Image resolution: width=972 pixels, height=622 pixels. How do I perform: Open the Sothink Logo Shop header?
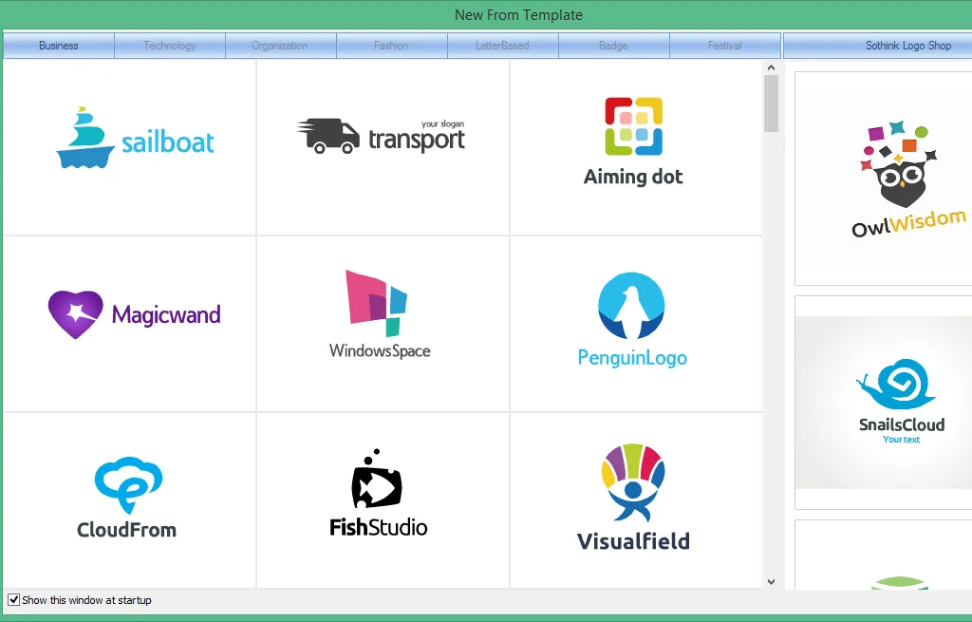pos(878,46)
